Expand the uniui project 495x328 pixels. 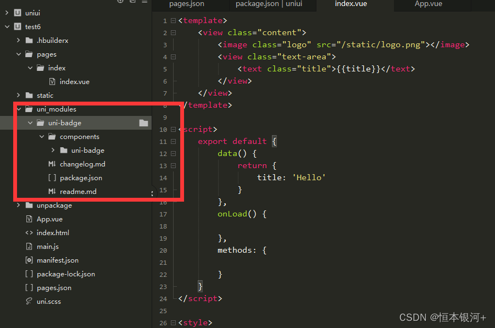pyautogui.click(x=7, y=13)
